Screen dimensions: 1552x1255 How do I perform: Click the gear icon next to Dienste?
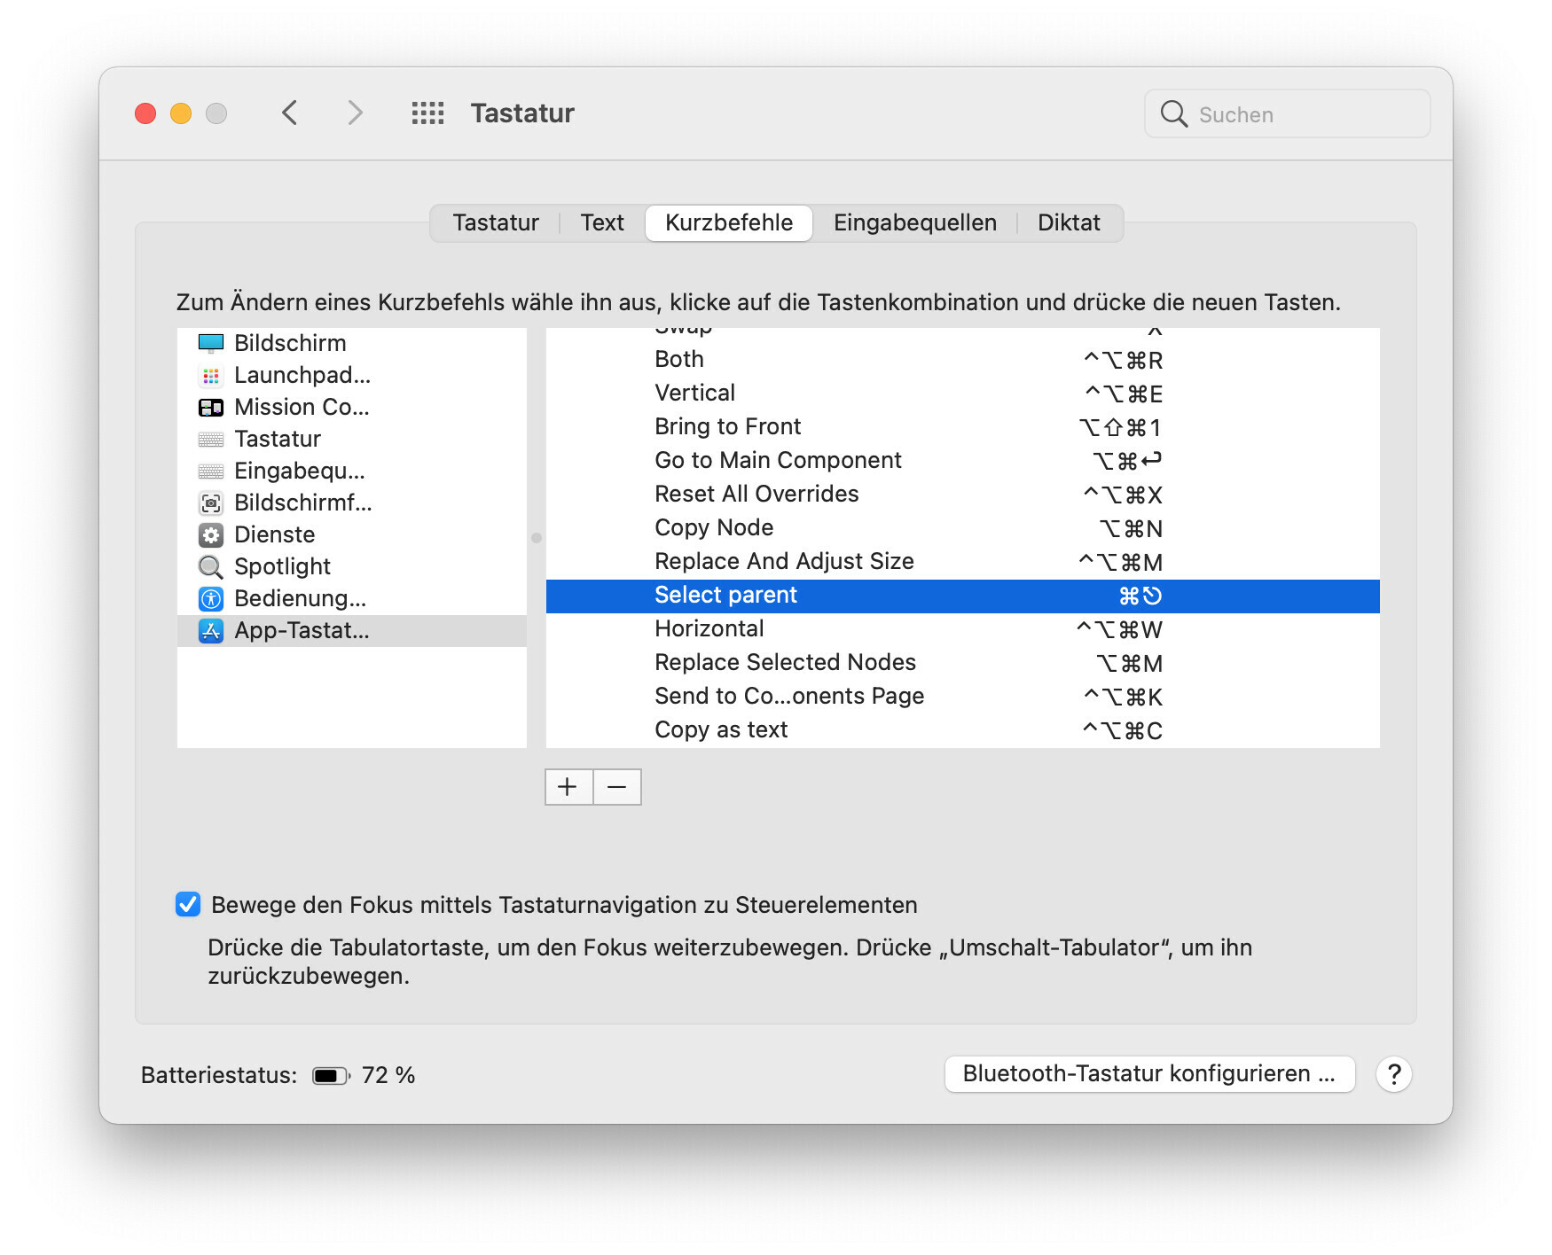pyautogui.click(x=211, y=535)
